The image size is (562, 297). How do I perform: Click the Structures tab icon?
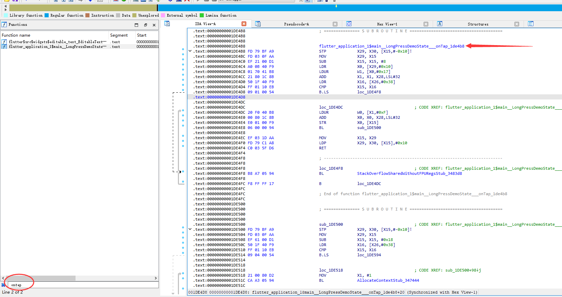[x=440, y=24]
